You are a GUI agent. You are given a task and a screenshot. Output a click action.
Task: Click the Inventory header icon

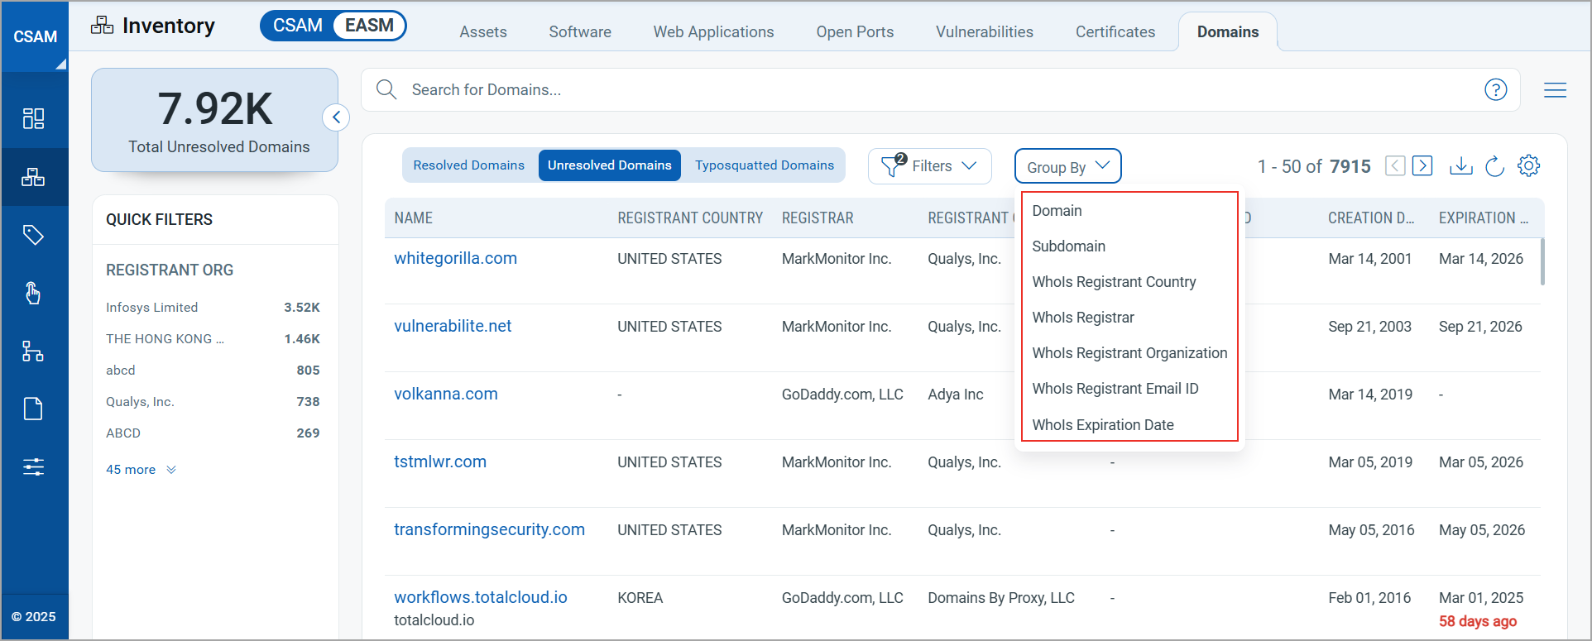pos(102,26)
